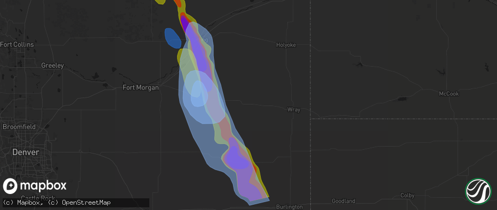The image size is (497, 210).
Task: Click the Greeley city label
Action: 53,66
